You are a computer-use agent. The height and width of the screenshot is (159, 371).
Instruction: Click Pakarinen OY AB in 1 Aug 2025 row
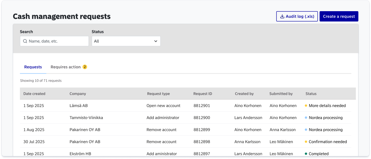(85, 130)
